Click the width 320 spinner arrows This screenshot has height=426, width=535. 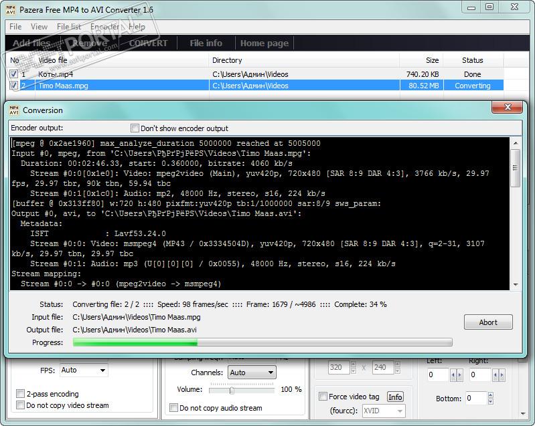(x=353, y=367)
